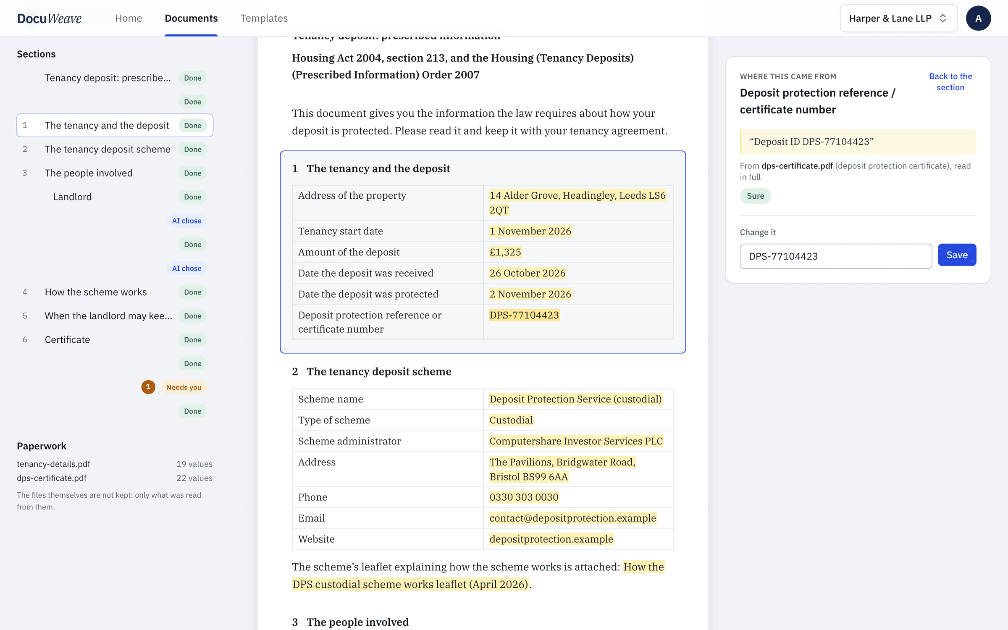Screen dimensions: 1008x630
Task: Click the orange 1 notification badge
Action: pos(148,387)
